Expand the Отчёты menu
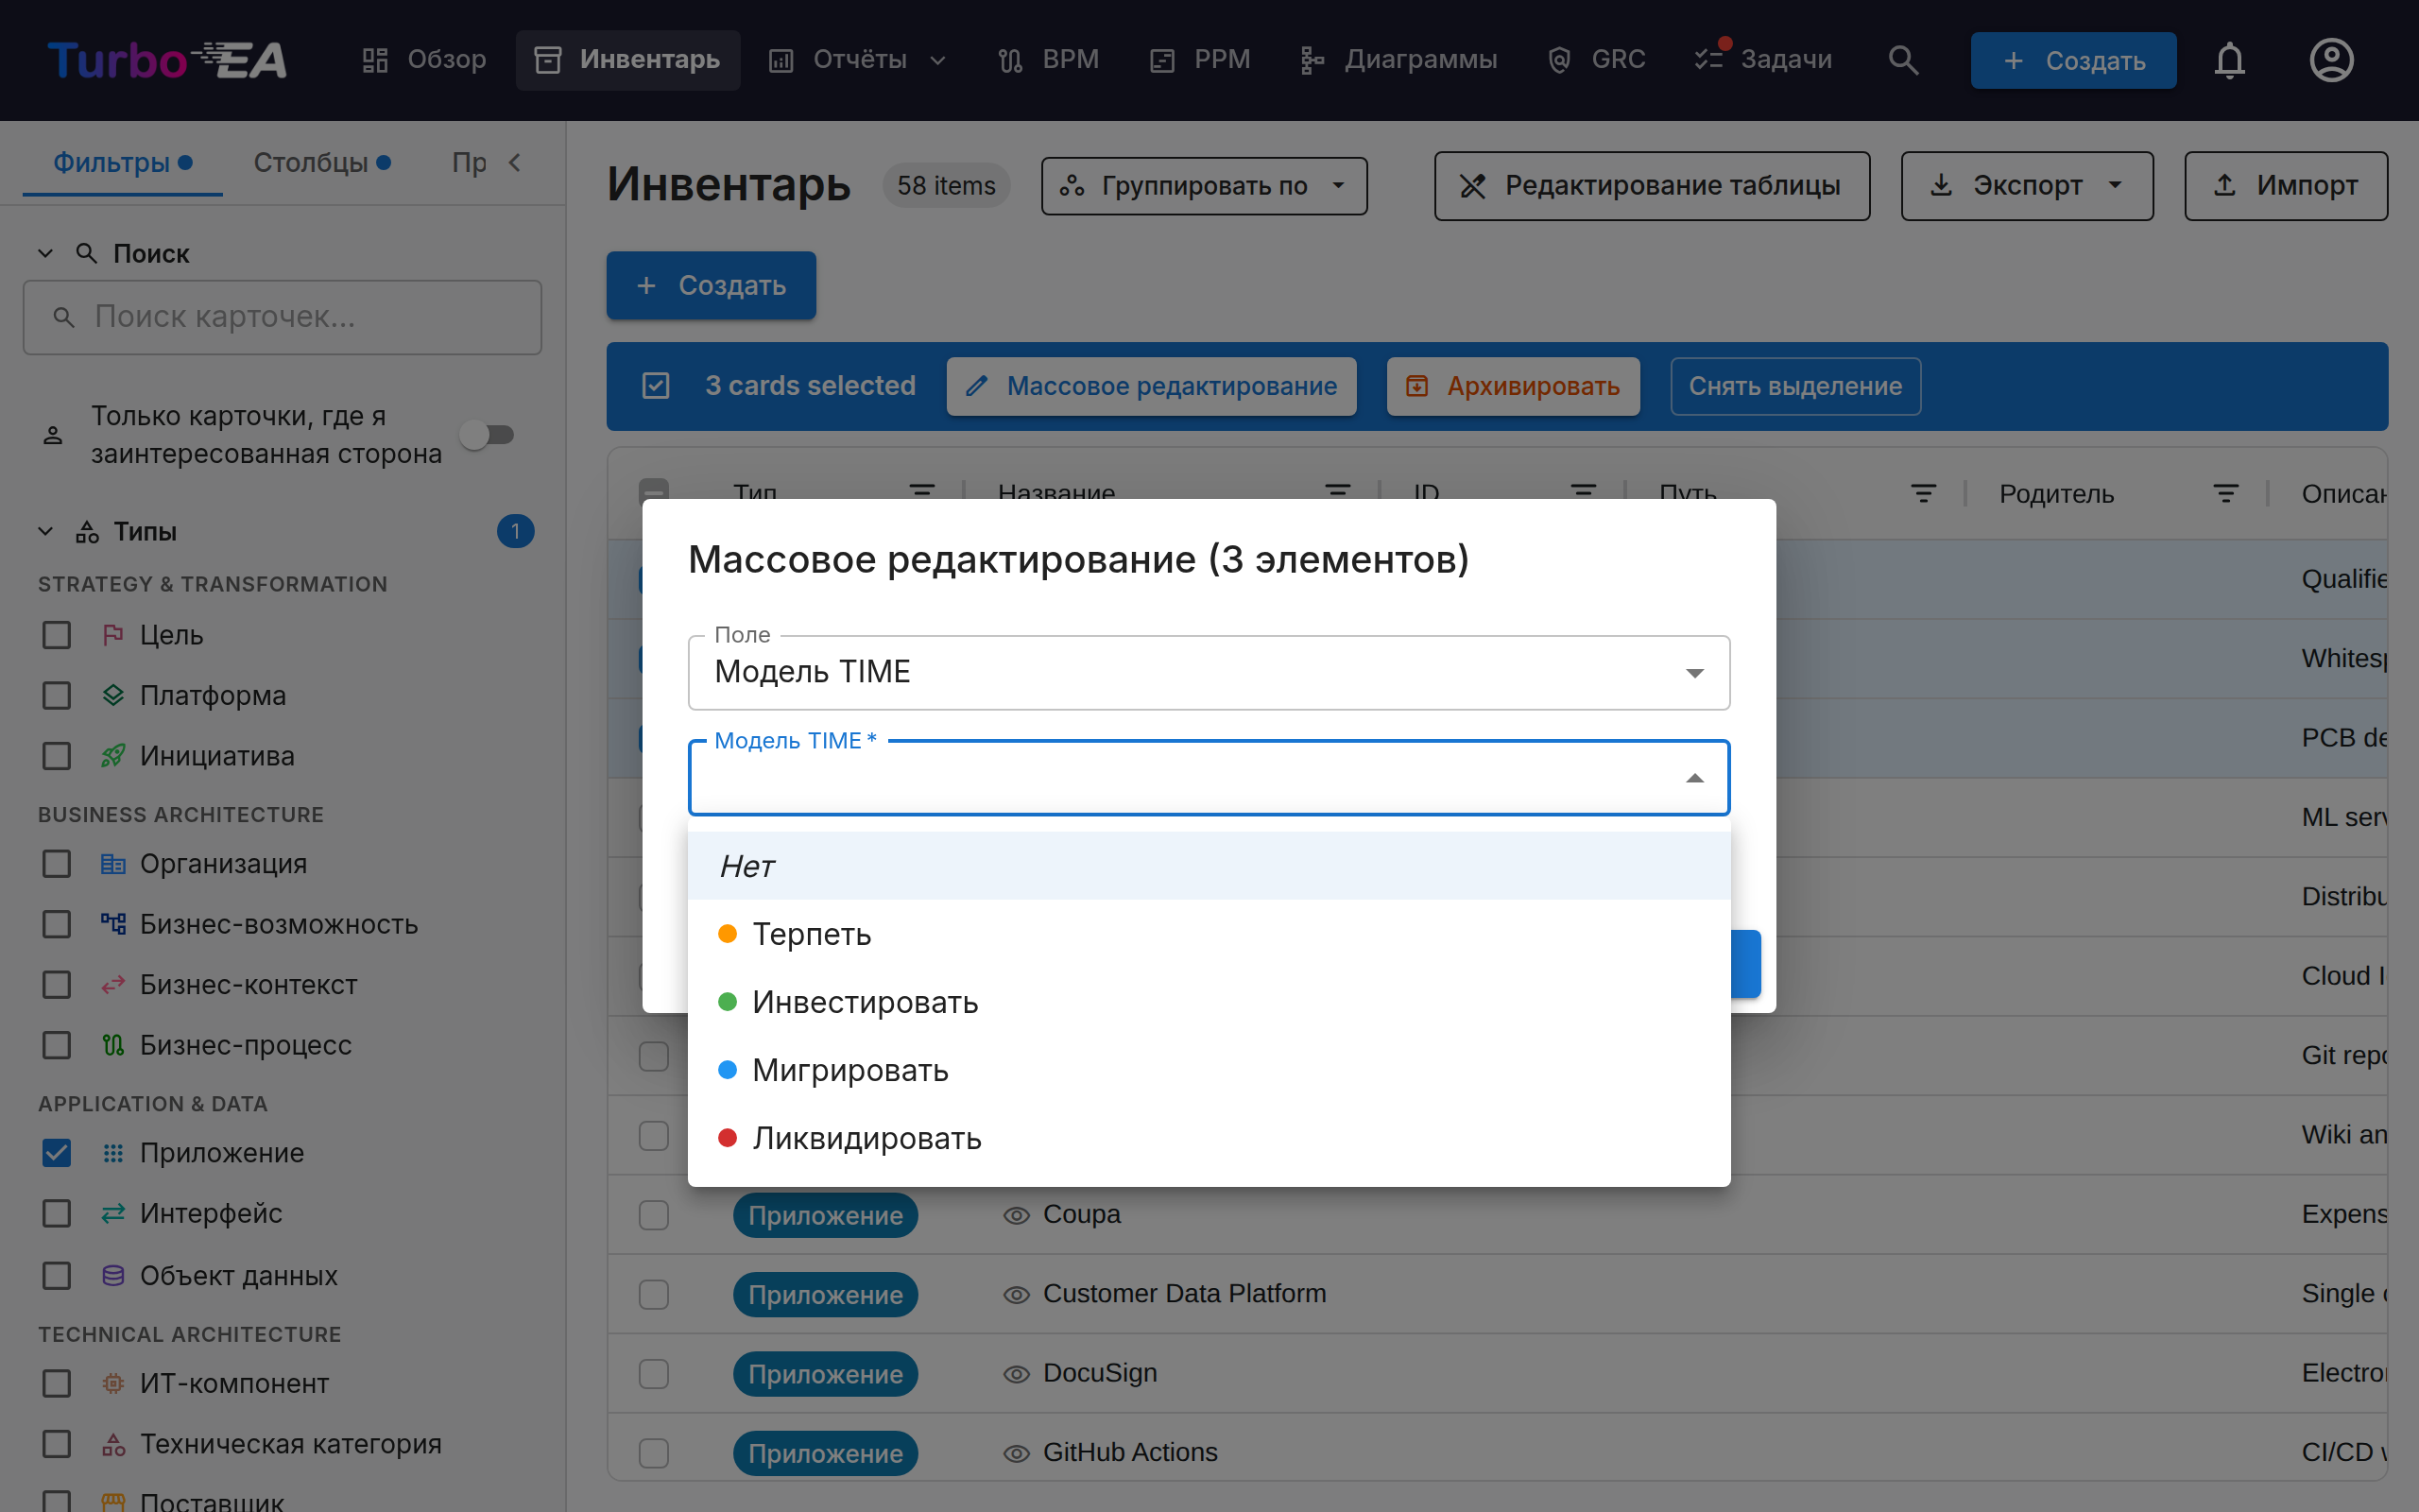Viewport: 2419px width, 1512px height. click(859, 60)
